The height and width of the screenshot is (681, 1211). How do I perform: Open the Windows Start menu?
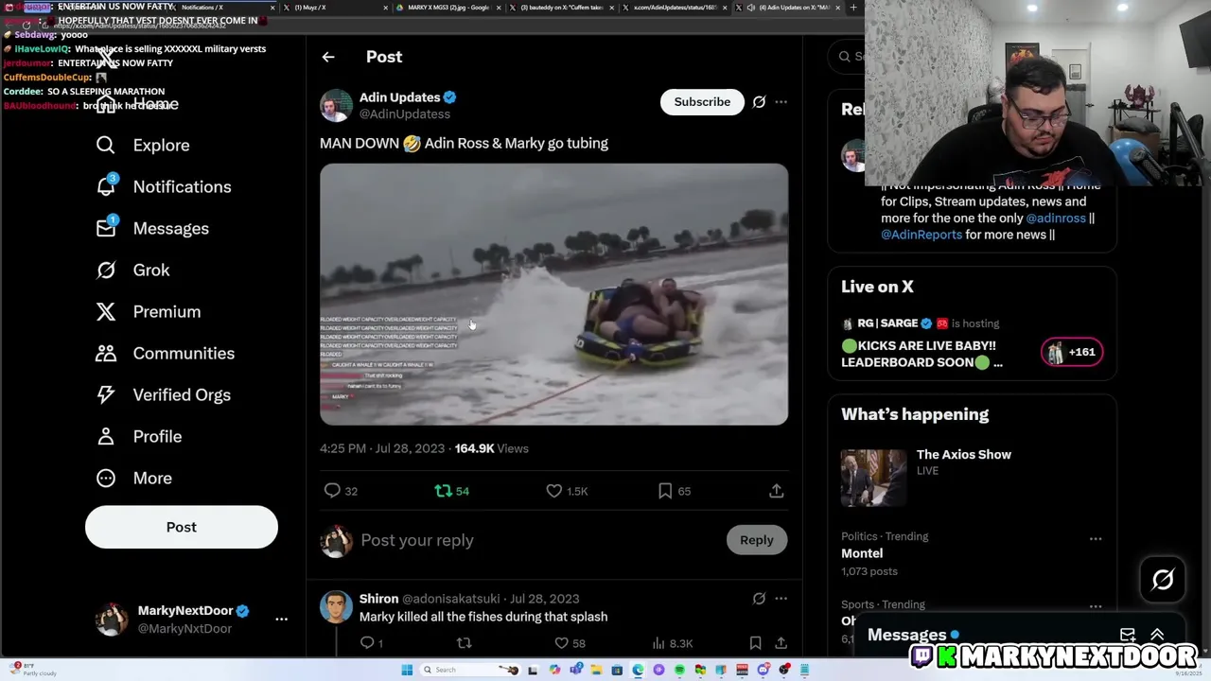pos(407,670)
